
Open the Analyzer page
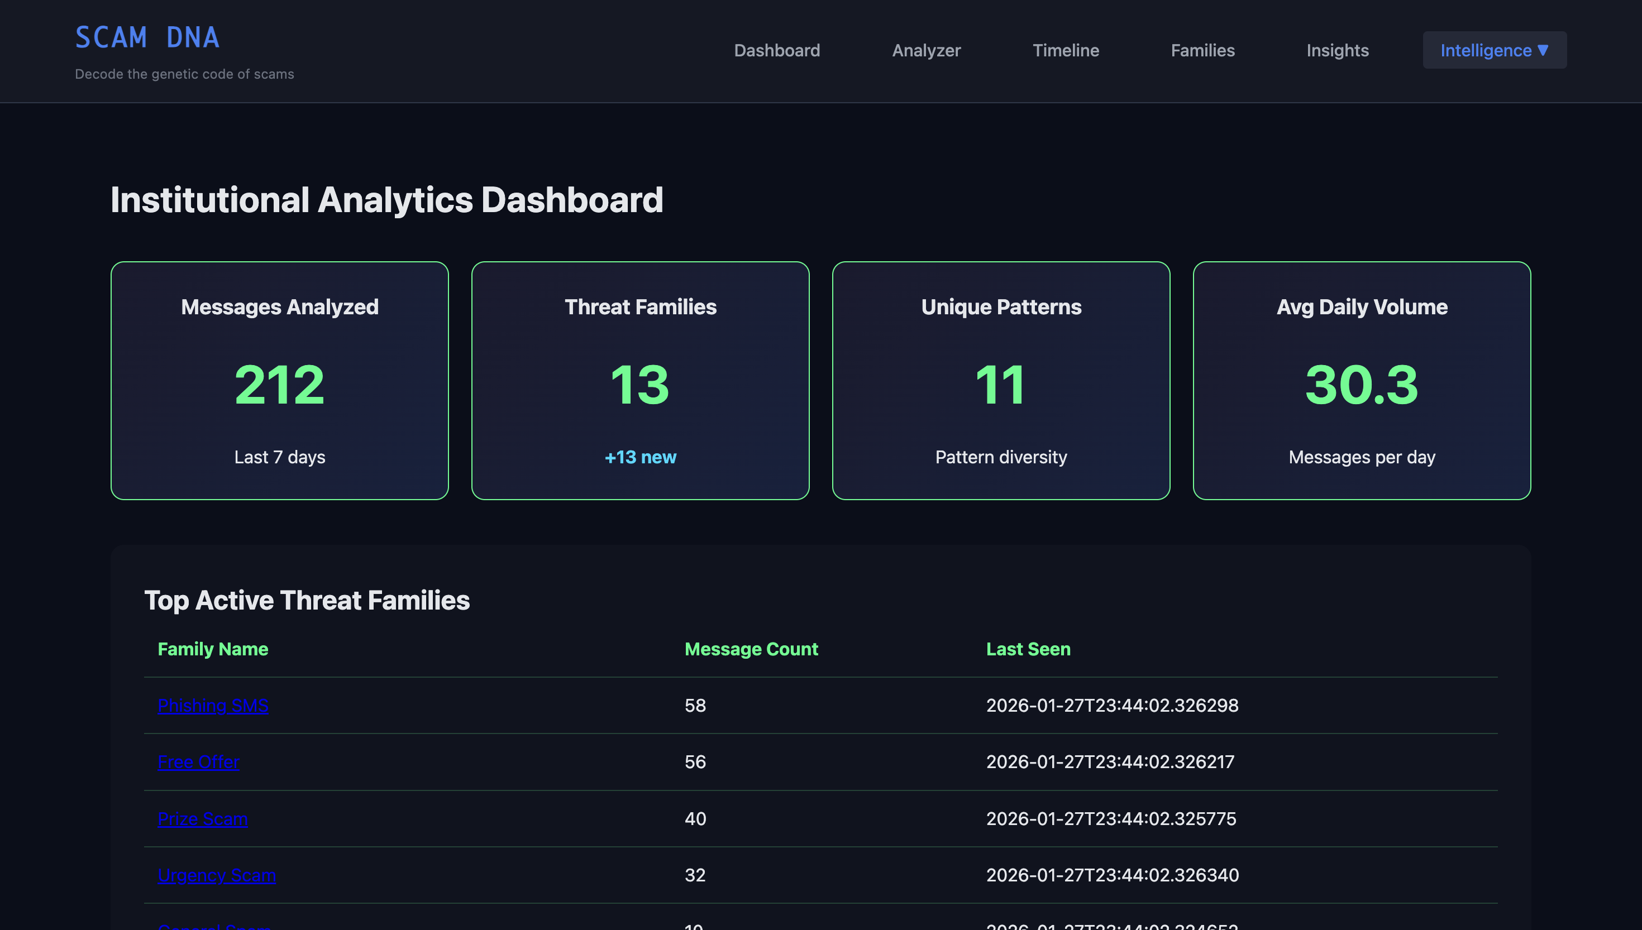926,50
